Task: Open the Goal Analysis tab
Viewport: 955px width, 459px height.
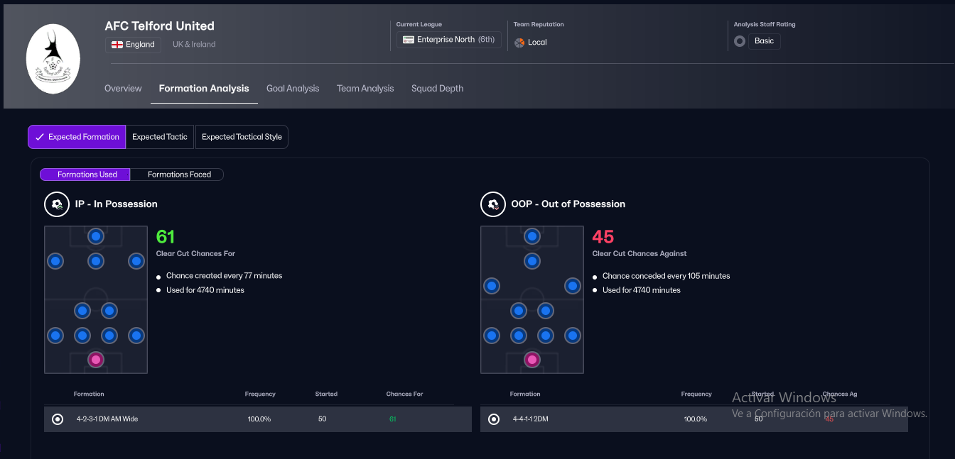Action: pos(293,89)
